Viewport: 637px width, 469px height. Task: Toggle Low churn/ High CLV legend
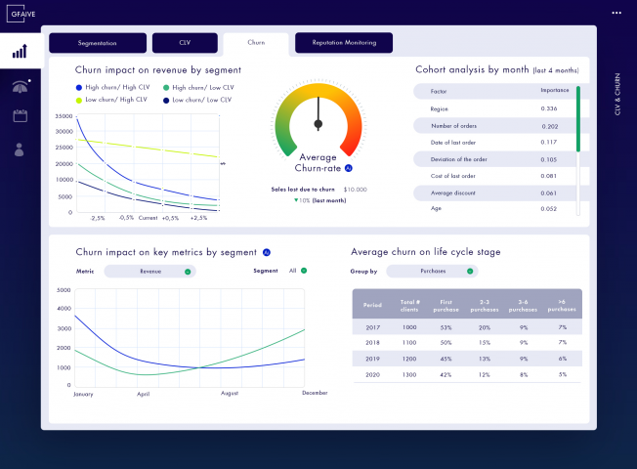point(111,100)
